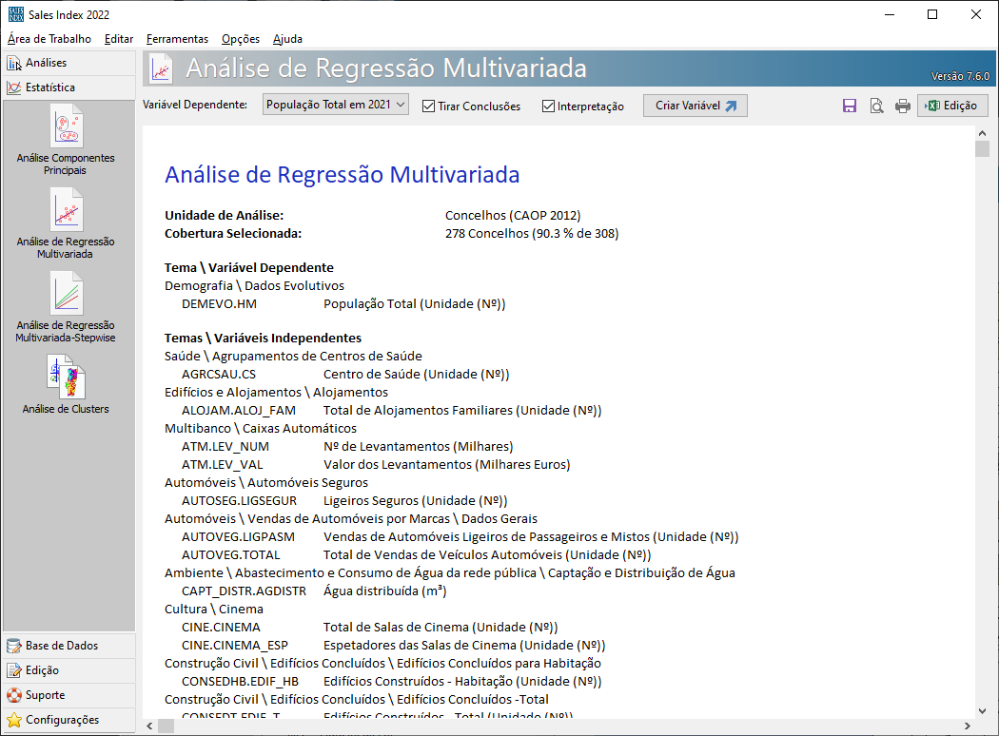Image resolution: width=999 pixels, height=736 pixels.
Task: Open the Ferramentas menu
Action: pyautogui.click(x=177, y=39)
